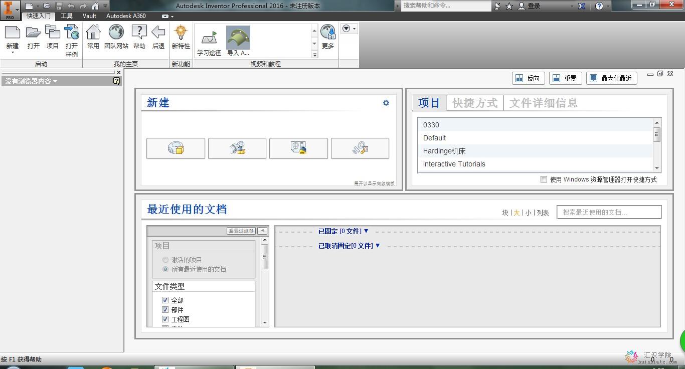Screen dimensions: 685x369
Task: Click the favorites star icon in title bar
Action: [x=509, y=6]
